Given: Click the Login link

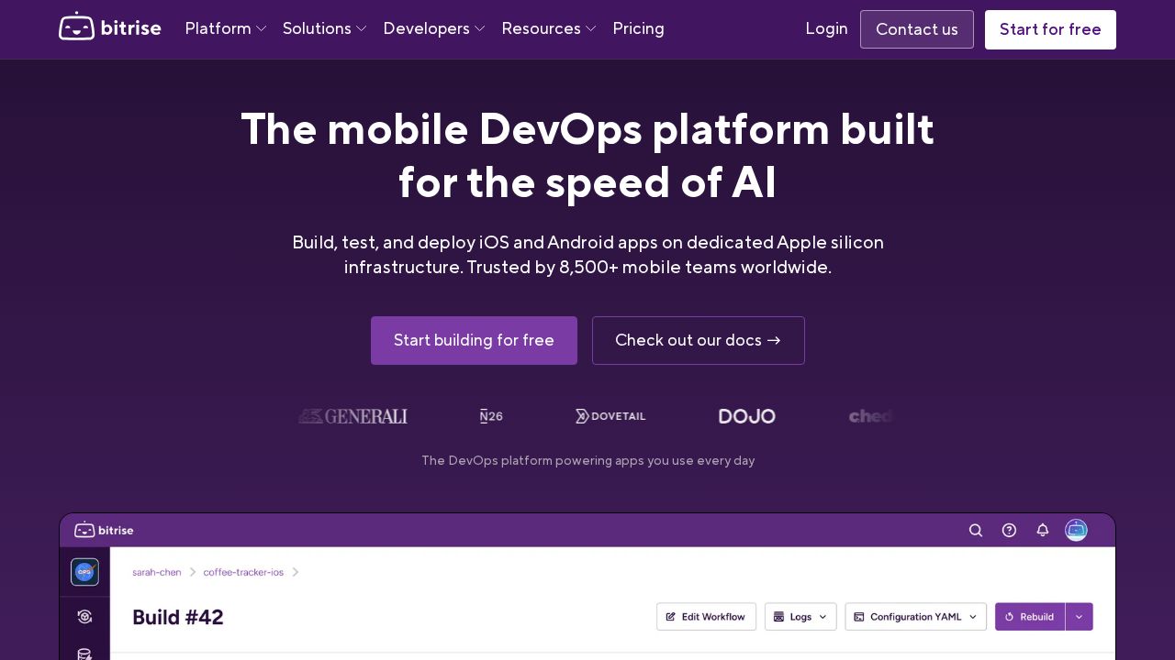Looking at the screenshot, I should (826, 28).
